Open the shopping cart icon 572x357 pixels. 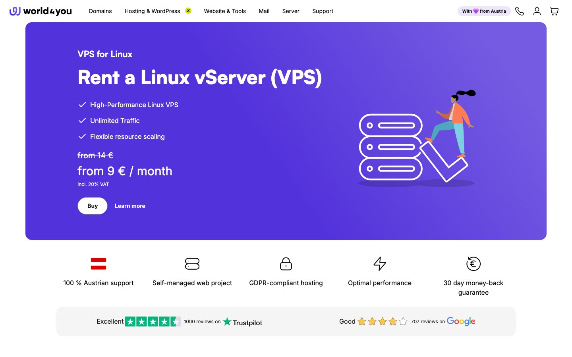pyautogui.click(x=554, y=11)
